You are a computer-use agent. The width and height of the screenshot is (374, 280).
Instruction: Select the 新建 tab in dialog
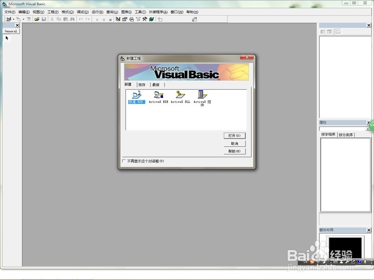point(128,84)
